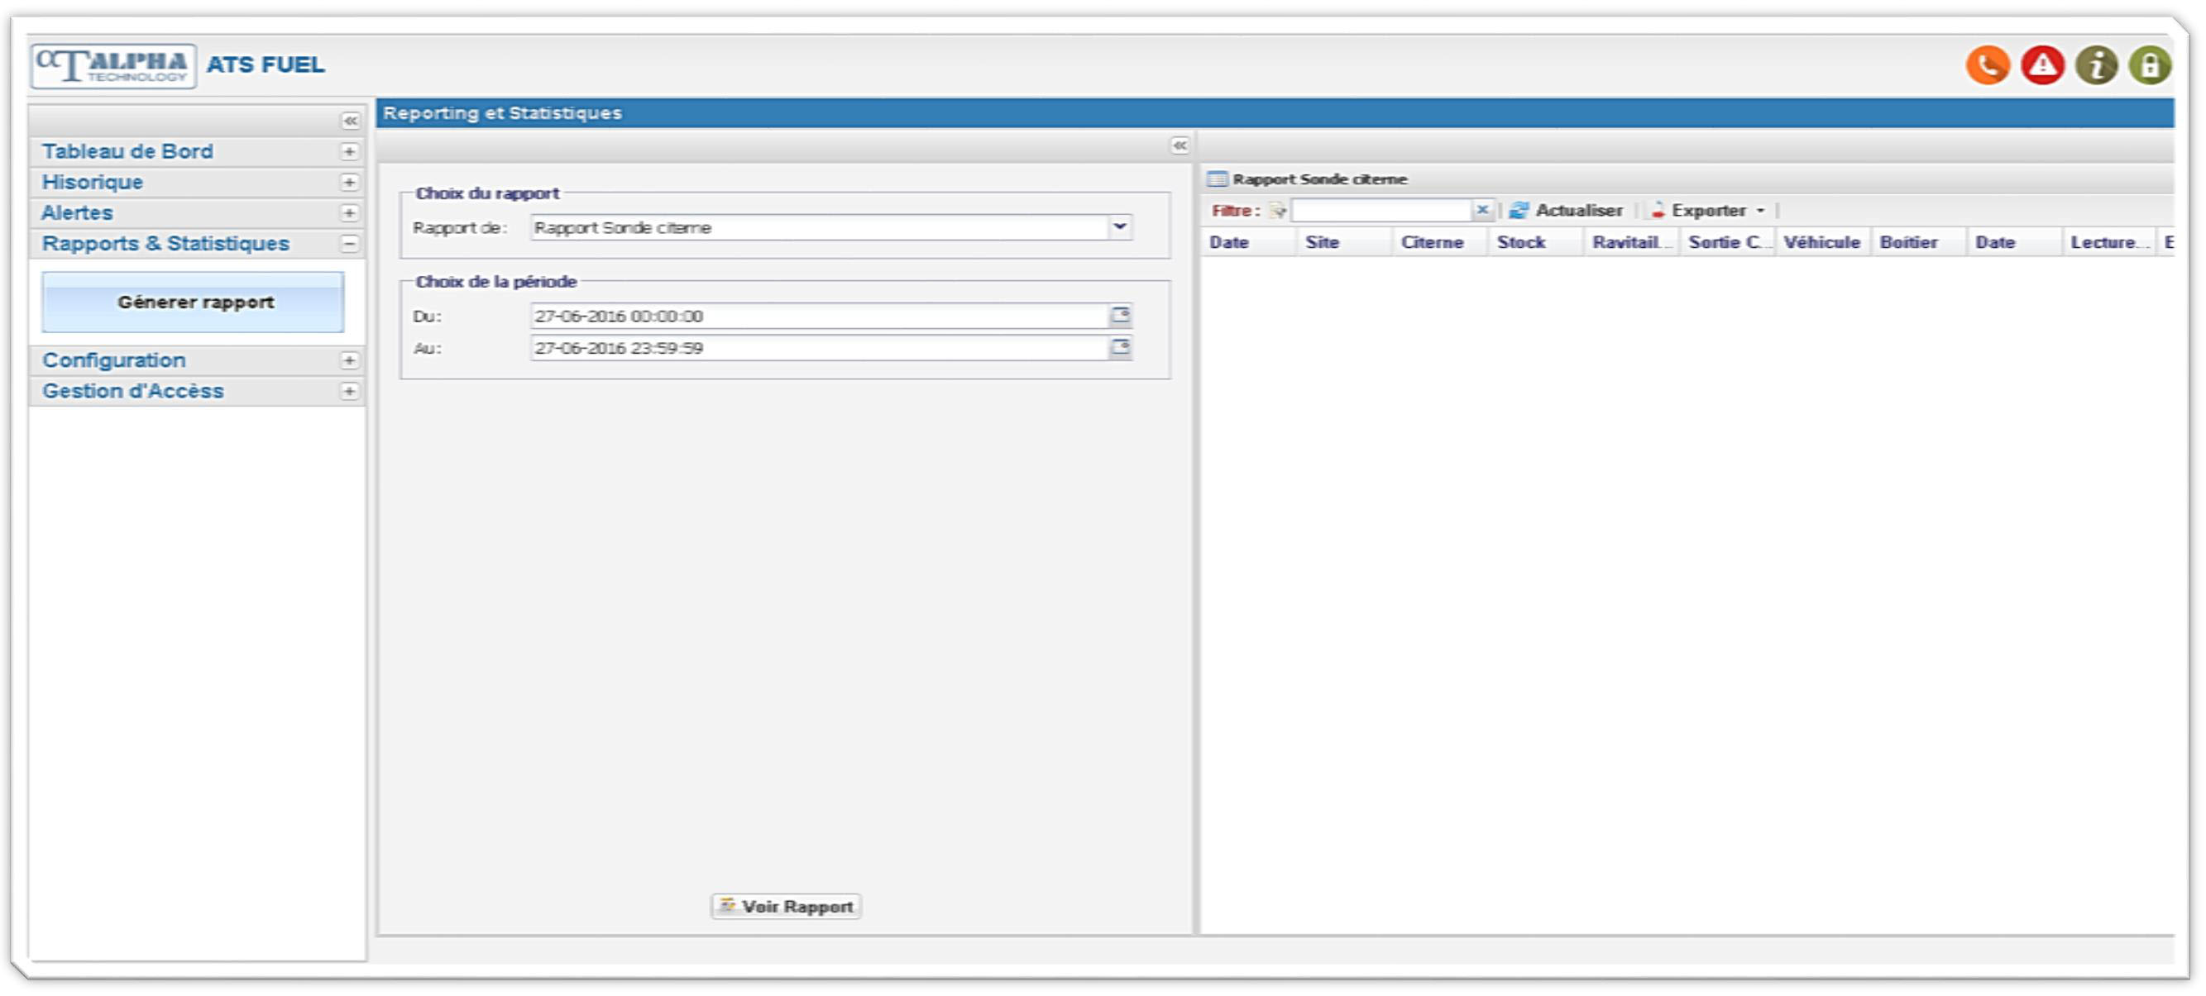Screen dimensions: 2206x996
Task: Click the green lock logout icon
Action: coord(2150,65)
